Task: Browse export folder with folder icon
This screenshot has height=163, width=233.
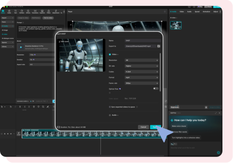Action: click(x=158, y=46)
